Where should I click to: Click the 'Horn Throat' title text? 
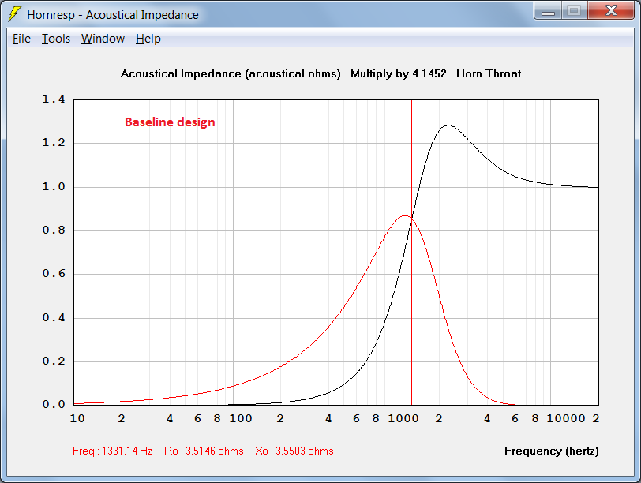pos(489,73)
